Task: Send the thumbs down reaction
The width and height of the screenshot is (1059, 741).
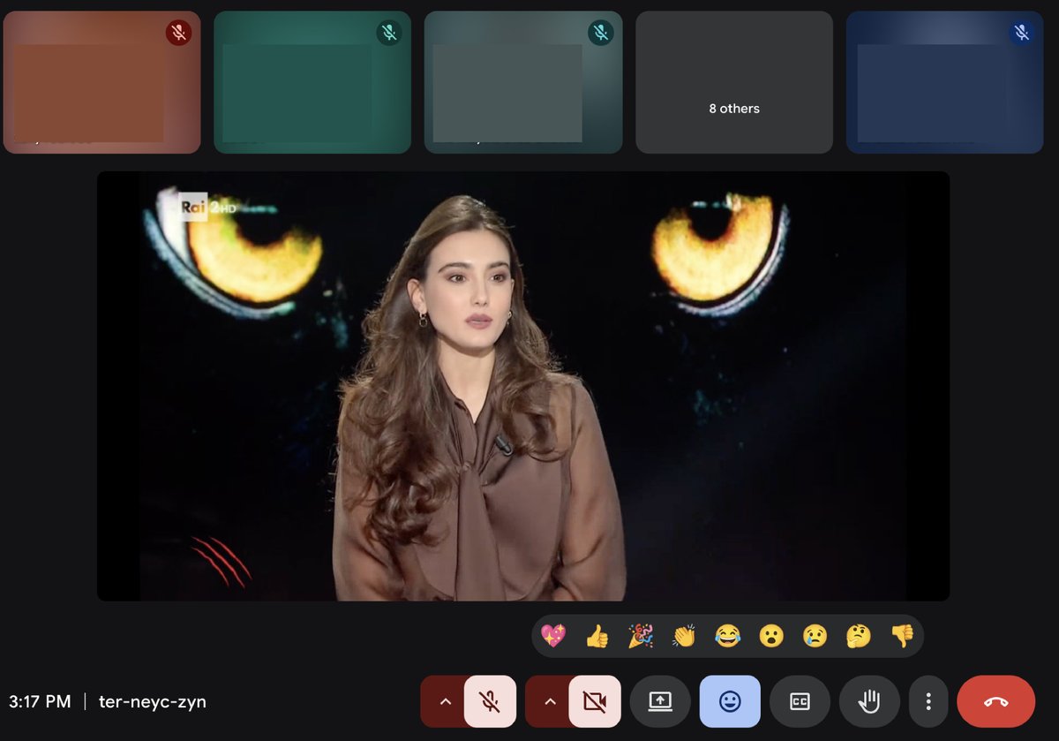Action: (902, 636)
